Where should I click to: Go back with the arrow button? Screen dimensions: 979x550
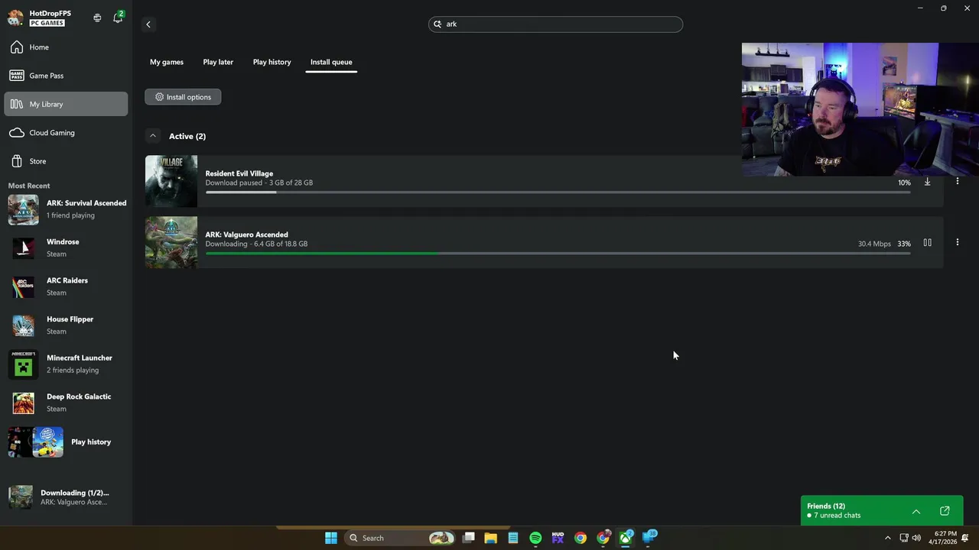click(x=148, y=24)
